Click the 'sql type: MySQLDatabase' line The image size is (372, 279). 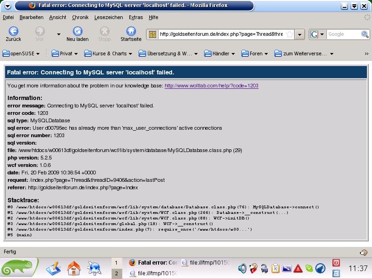pyautogui.click(x=39, y=120)
